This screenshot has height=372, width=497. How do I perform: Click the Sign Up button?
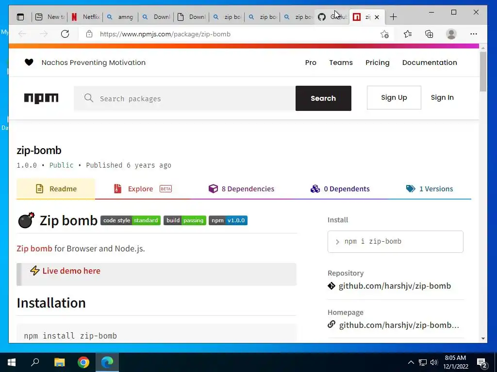point(394,97)
